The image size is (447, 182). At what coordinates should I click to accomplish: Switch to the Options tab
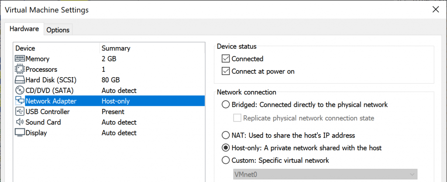(58, 30)
